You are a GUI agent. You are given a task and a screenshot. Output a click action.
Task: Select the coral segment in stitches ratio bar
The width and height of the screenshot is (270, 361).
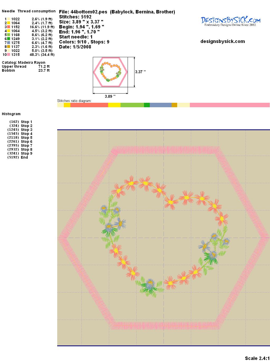click(89, 105)
